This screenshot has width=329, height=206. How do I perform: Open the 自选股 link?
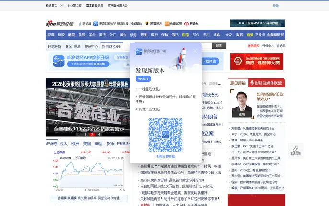[281, 46]
